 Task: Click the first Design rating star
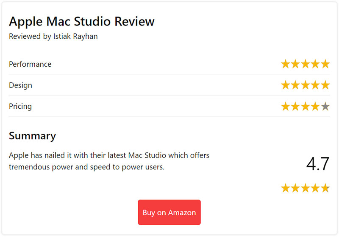pyautogui.click(x=285, y=85)
